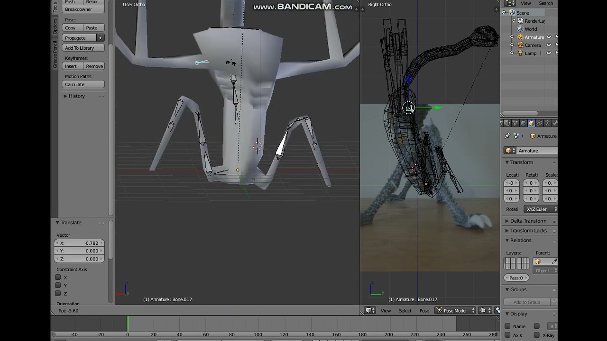Open Pose Mode dropdown

coord(456,311)
